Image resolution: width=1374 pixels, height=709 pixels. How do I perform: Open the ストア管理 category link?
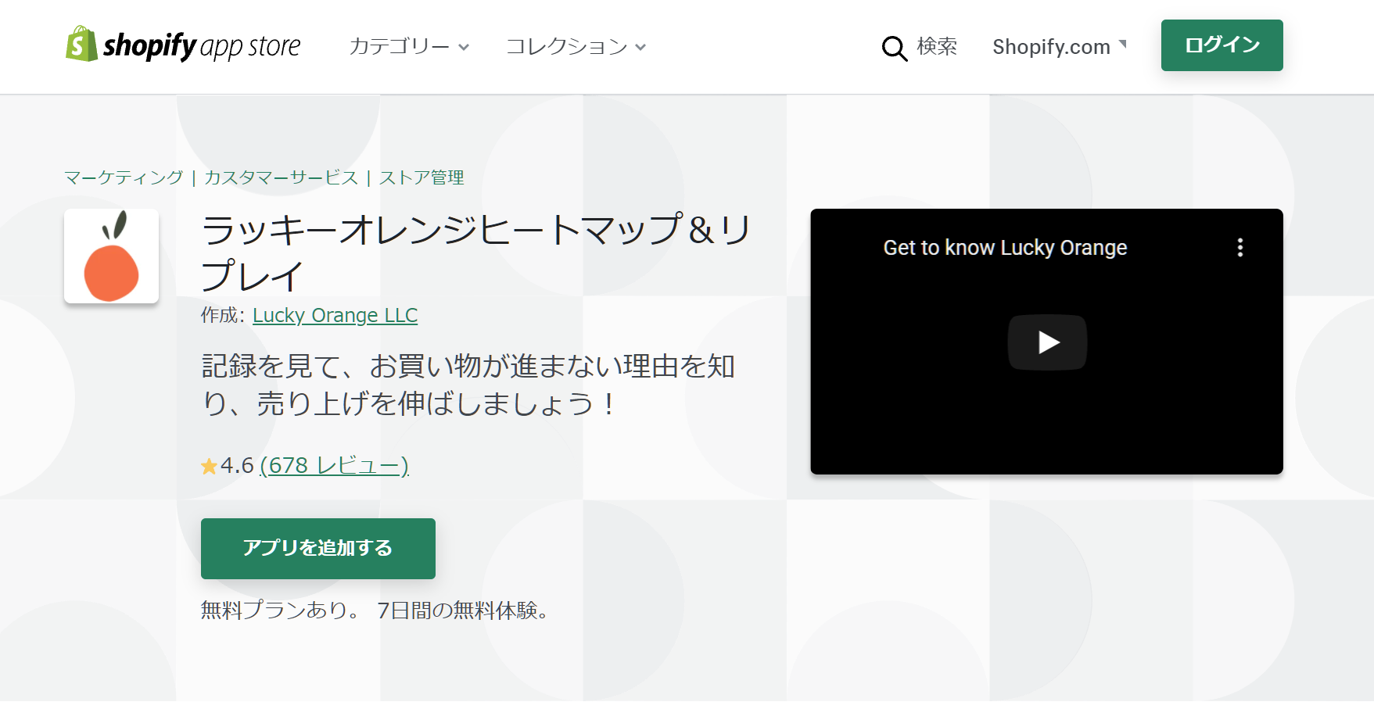tap(422, 177)
